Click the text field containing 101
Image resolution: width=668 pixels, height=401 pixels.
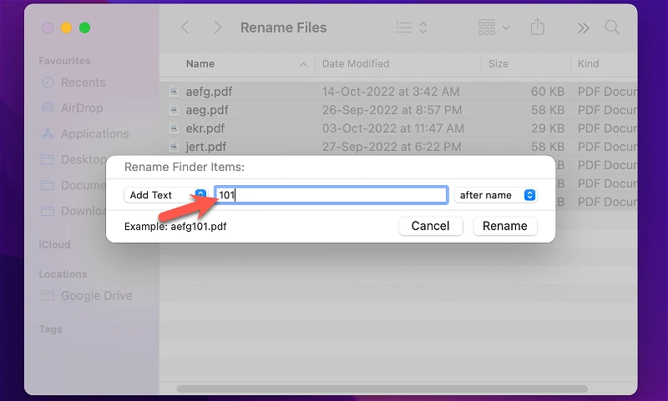(x=331, y=195)
